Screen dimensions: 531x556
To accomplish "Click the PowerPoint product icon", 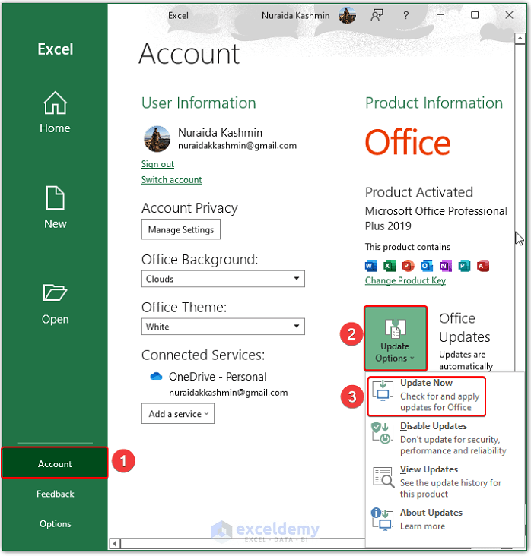I will (x=408, y=266).
